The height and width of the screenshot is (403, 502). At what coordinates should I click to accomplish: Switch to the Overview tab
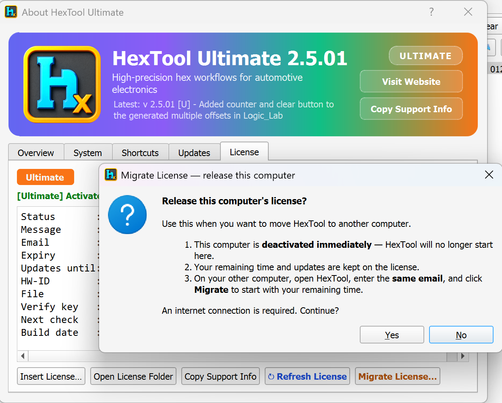[x=36, y=153]
